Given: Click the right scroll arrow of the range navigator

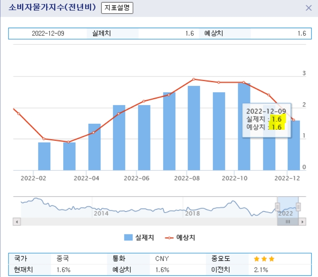Looking at the screenshot, I should [x=302, y=222].
